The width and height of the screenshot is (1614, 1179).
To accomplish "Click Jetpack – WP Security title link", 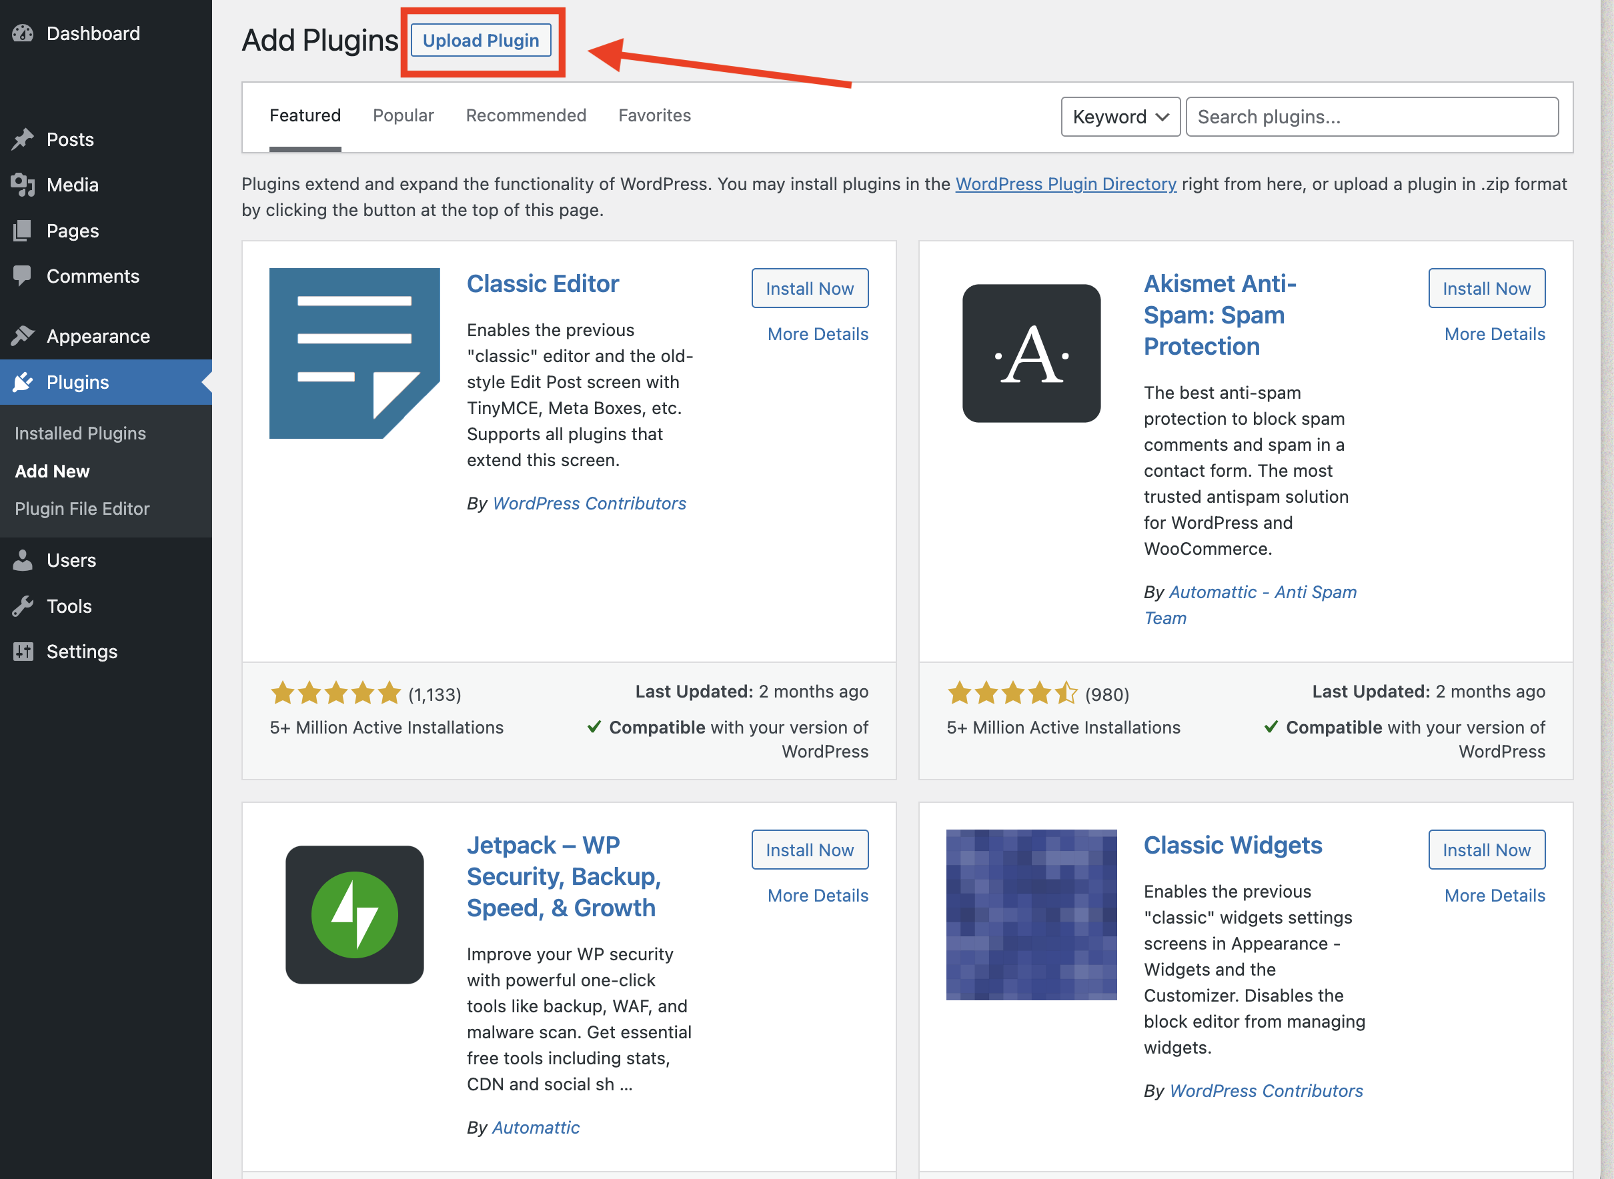I will click(x=564, y=876).
